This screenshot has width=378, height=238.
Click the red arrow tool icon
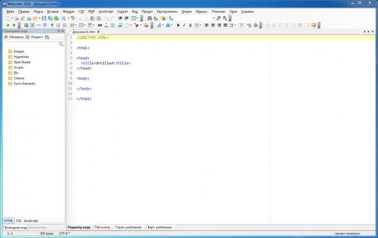[136, 25]
